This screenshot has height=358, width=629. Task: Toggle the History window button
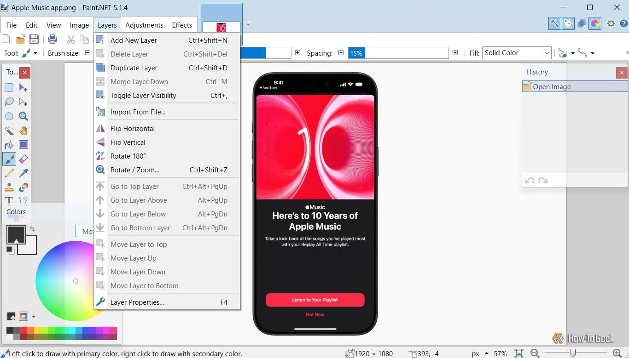pos(568,23)
